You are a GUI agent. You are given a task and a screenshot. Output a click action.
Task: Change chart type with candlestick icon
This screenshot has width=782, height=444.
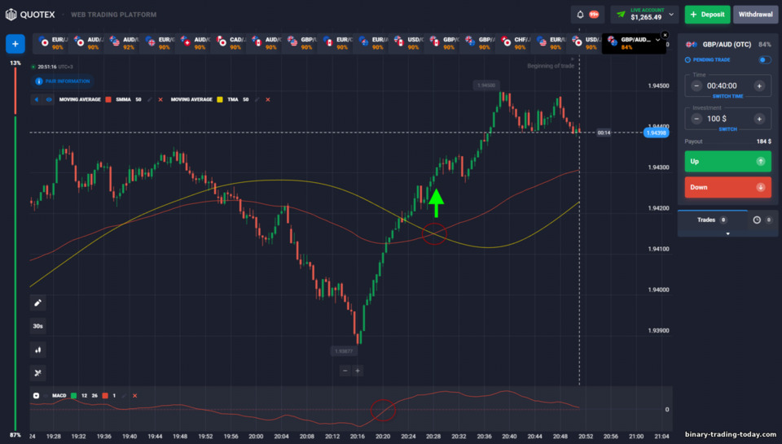(38, 350)
